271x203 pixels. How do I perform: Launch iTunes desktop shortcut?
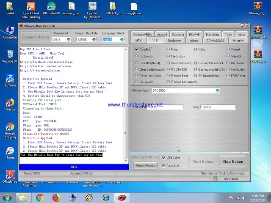point(10,153)
